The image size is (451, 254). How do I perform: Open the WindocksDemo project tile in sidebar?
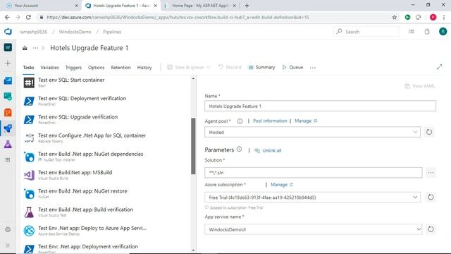point(8,47)
